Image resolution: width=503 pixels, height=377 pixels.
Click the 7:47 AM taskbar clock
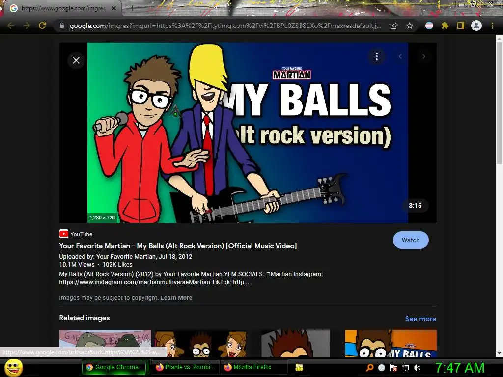(x=460, y=368)
